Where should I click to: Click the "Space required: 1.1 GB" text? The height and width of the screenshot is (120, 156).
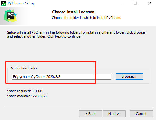(x=25, y=91)
